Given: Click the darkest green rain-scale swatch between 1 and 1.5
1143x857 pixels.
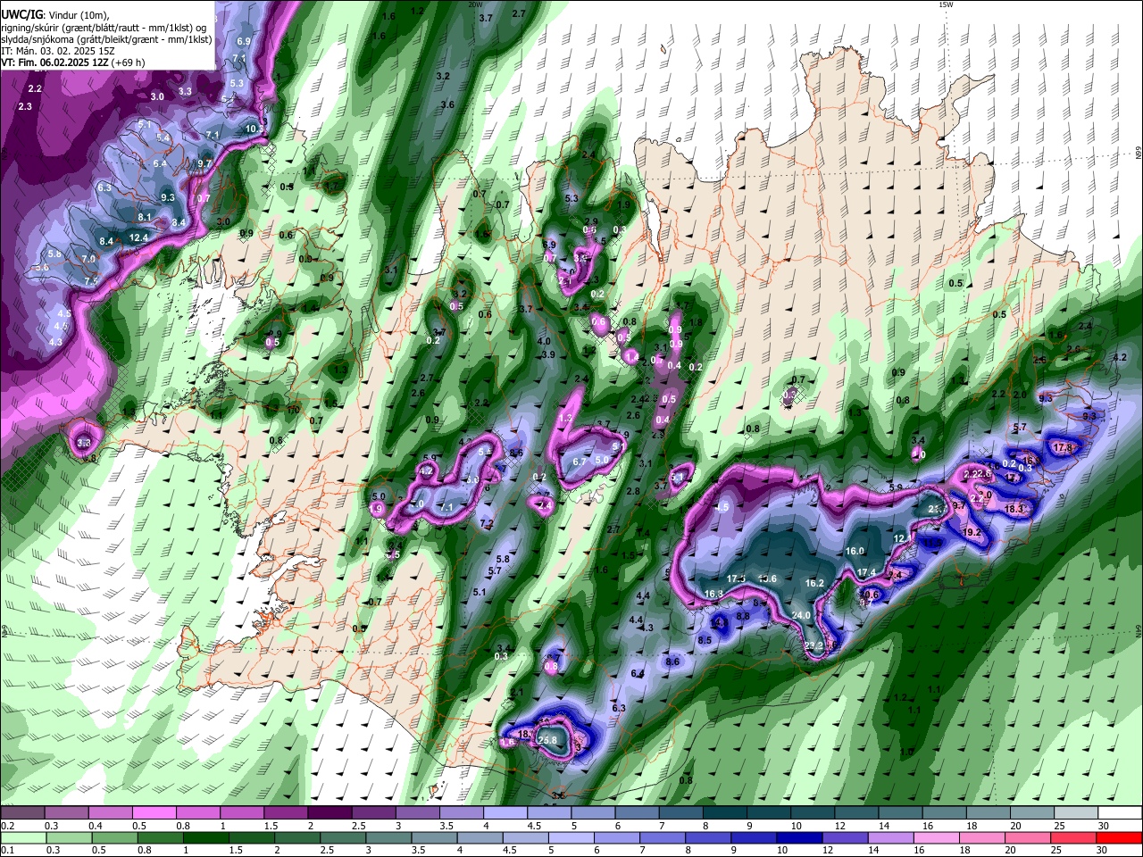Looking at the screenshot, I should [205, 837].
